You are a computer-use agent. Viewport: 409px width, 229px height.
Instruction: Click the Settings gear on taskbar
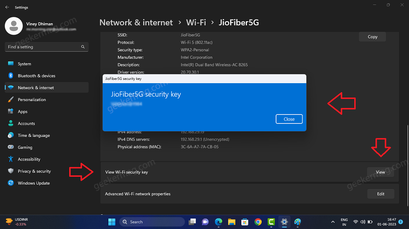[284, 222]
